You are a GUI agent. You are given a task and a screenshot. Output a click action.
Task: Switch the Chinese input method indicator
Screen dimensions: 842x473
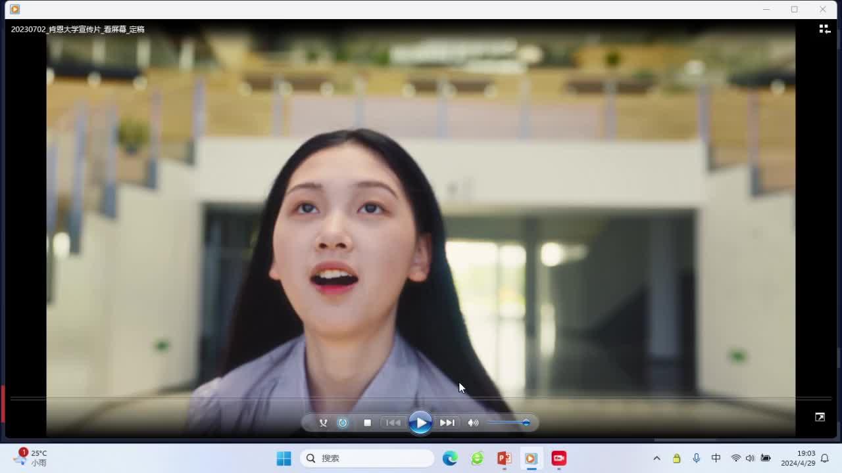716,459
